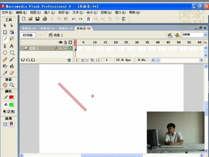Open the timeline frame view menu
Screen dimensions: 209x157
tap(206, 42)
